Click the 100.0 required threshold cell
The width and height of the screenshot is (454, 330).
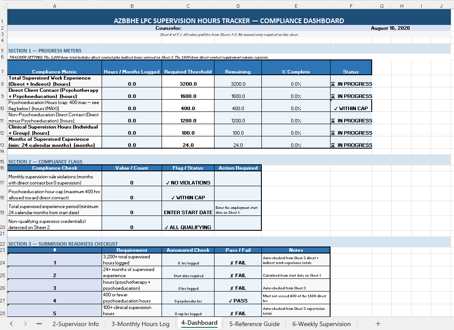[188, 130]
